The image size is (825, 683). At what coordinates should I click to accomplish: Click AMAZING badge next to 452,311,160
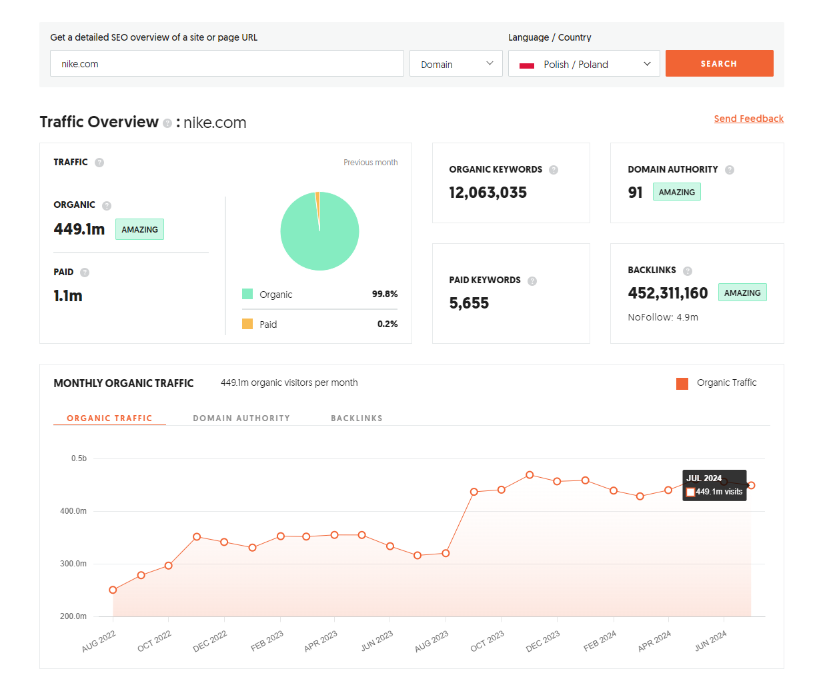[742, 293]
